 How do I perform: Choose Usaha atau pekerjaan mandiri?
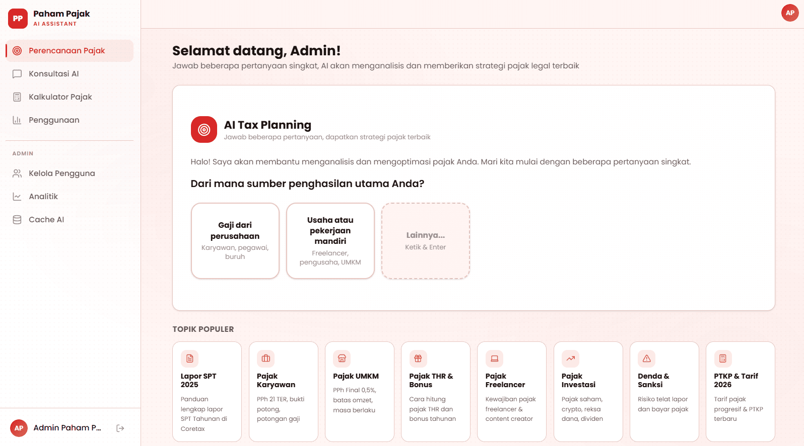330,240
